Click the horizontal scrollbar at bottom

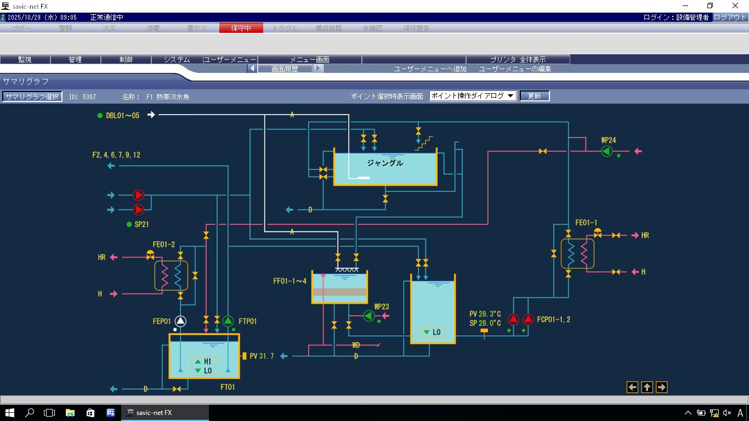pyautogui.click(x=374, y=400)
